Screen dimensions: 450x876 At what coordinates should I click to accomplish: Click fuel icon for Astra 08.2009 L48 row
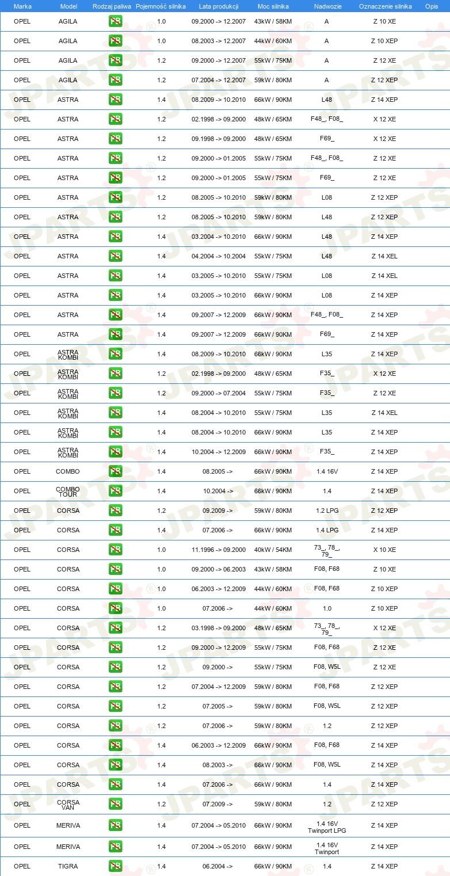pos(116,100)
